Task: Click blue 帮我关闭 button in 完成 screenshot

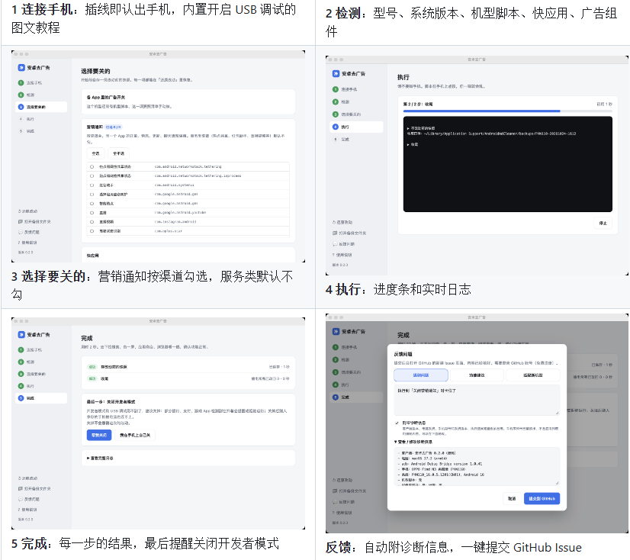Action: [99, 435]
